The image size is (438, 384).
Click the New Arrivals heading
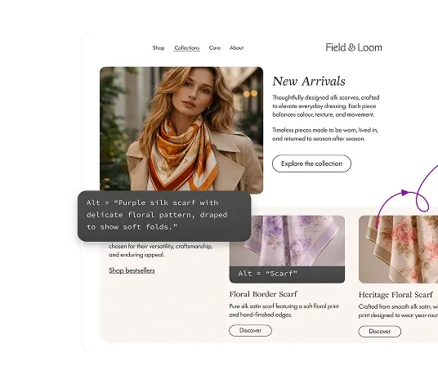click(x=309, y=81)
